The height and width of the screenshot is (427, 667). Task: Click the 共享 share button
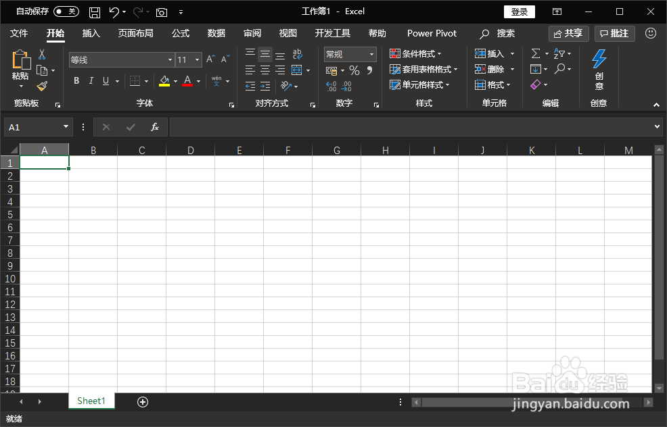tap(569, 34)
